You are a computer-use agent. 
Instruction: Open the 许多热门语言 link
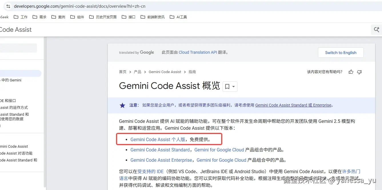351,171
